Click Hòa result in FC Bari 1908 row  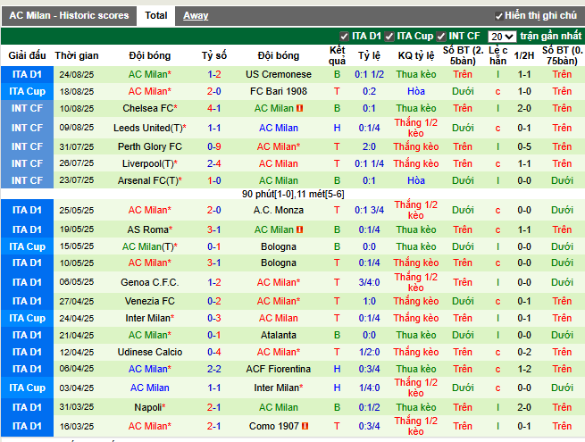415,91
